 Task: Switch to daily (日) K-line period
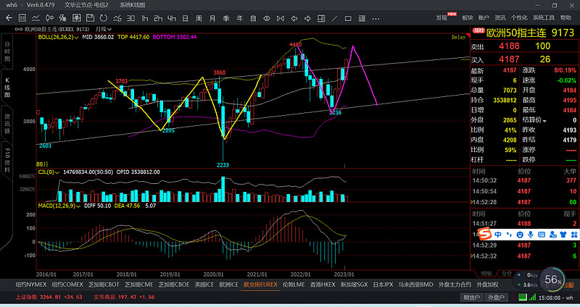tap(186, 18)
